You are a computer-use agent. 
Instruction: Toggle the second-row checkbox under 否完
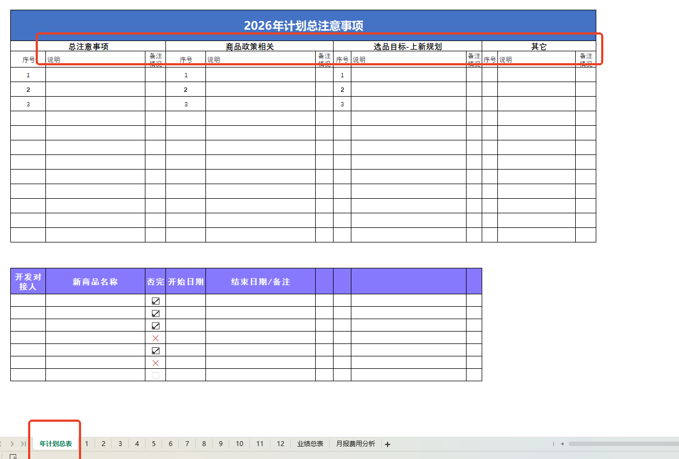pyautogui.click(x=156, y=313)
